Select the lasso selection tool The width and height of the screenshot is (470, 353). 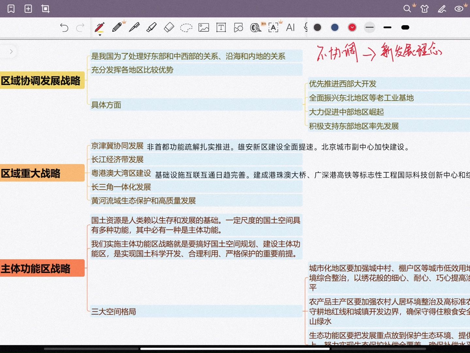click(186, 28)
